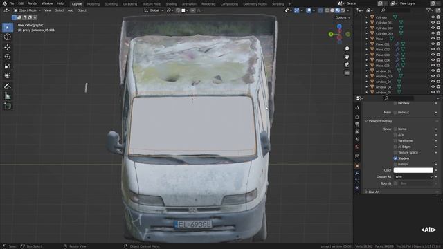This screenshot has height=249, width=443.
Task: Click the Blender logo icon
Action: (x=4, y=3)
